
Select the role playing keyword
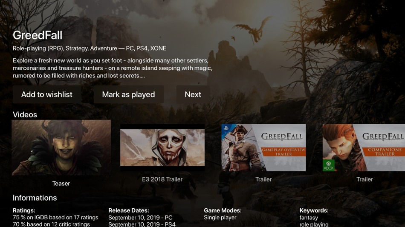(314, 224)
